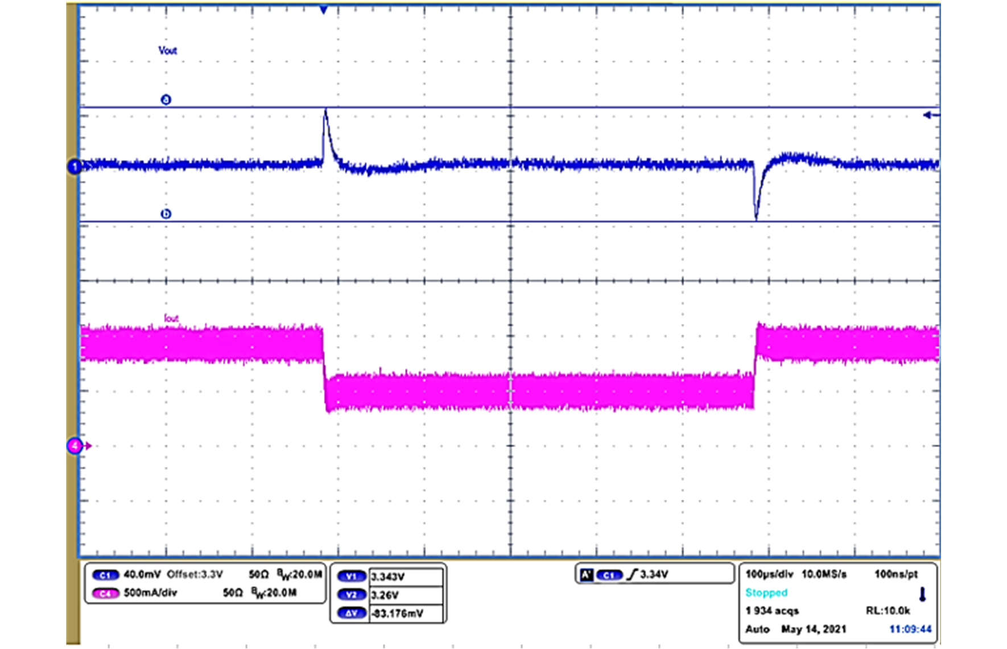Click the ΔV cursor readout badge
Image resolution: width=1007 pixels, height=649 pixels.
(x=351, y=613)
